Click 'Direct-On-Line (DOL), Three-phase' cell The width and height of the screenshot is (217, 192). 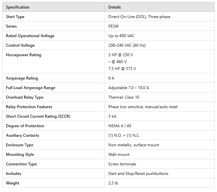(x=139, y=17)
